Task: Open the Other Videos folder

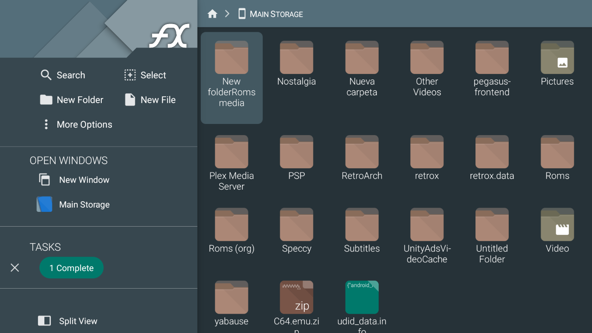Action: point(427,69)
